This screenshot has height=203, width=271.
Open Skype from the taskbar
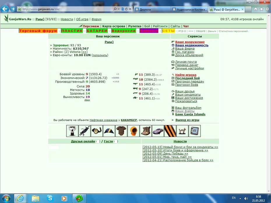[50, 198]
